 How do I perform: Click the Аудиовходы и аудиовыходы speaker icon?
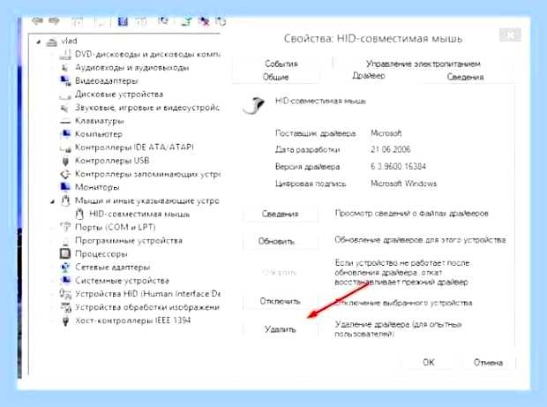[65, 68]
